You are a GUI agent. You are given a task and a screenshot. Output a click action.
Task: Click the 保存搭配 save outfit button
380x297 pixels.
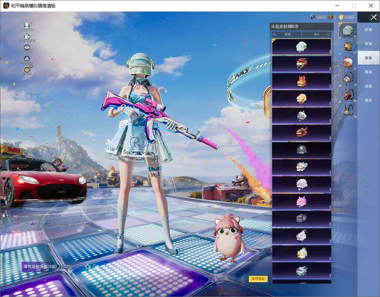click(x=258, y=278)
